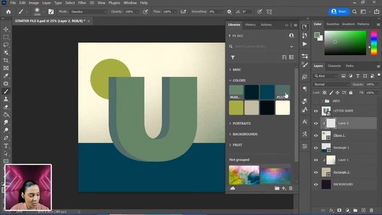382x215 pixels.
Task: Select the Horizontal Type tool
Action: [x=6, y=146]
